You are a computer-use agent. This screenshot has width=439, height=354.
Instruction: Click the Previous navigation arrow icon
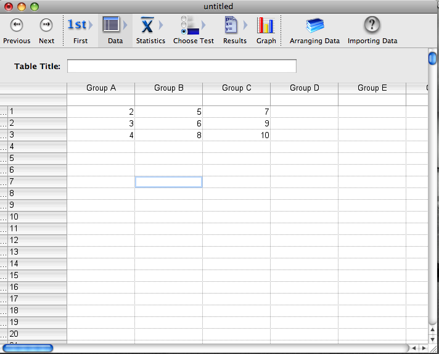pyautogui.click(x=17, y=25)
